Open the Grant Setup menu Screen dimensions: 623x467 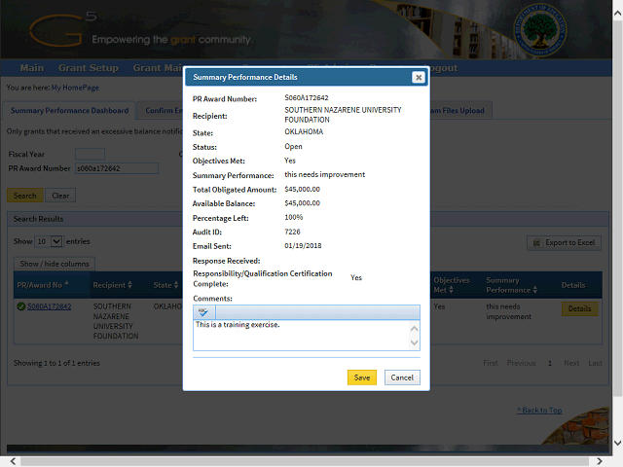pos(89,68)
